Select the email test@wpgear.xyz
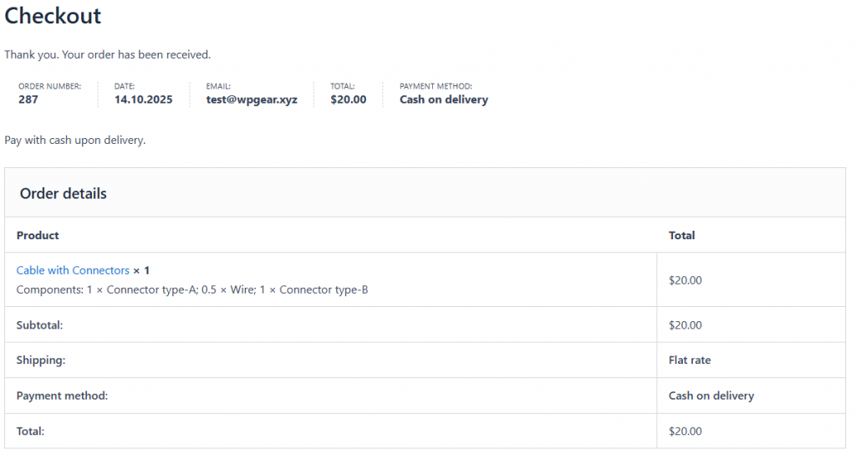The width and height of the screenshot is (856, 460). pos(252,100)
